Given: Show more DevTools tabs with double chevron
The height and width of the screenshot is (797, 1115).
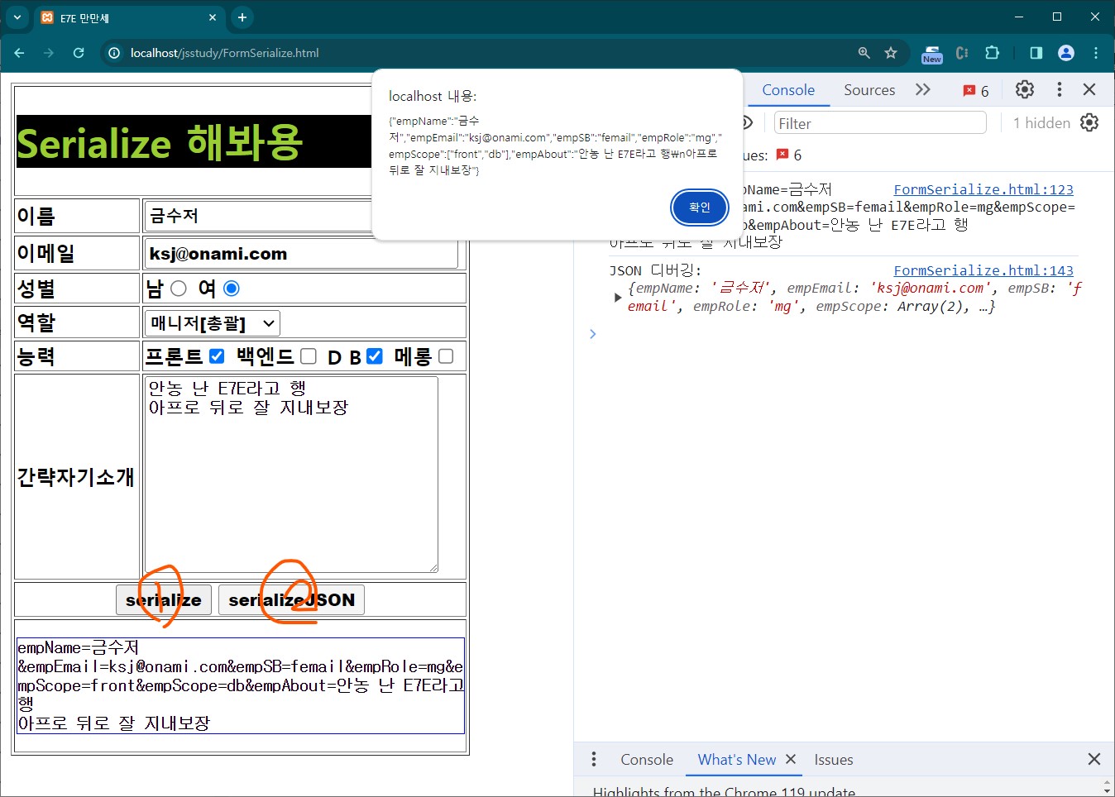Looking at the screenshot, I should (x=923, y=89).
